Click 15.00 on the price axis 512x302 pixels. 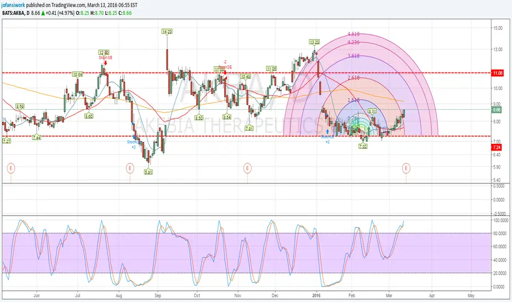pos(498,28)
